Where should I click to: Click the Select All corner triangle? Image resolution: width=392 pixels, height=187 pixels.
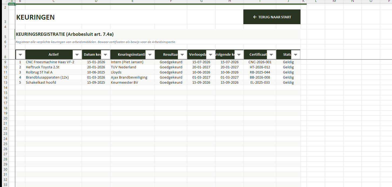5,2
